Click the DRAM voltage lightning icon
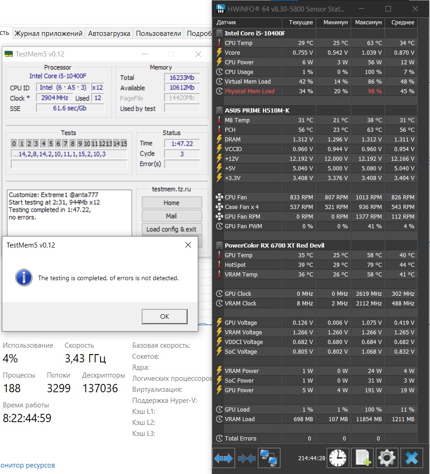 tap(219, 139)
